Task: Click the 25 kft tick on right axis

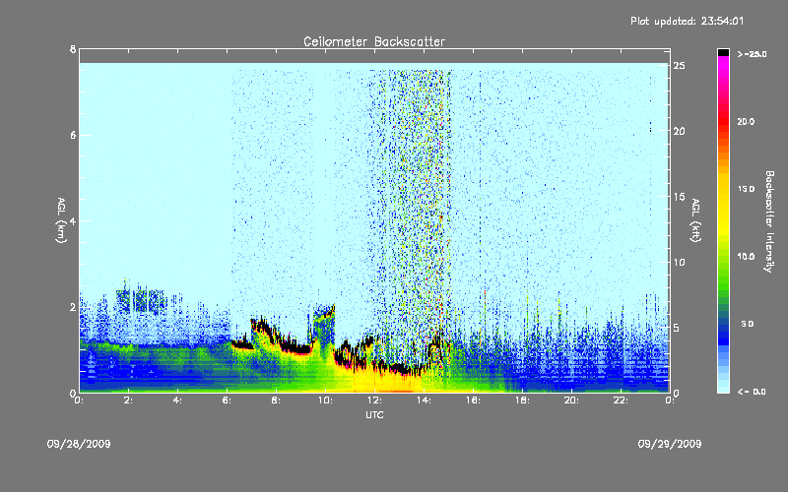Action: coord(679,66)
